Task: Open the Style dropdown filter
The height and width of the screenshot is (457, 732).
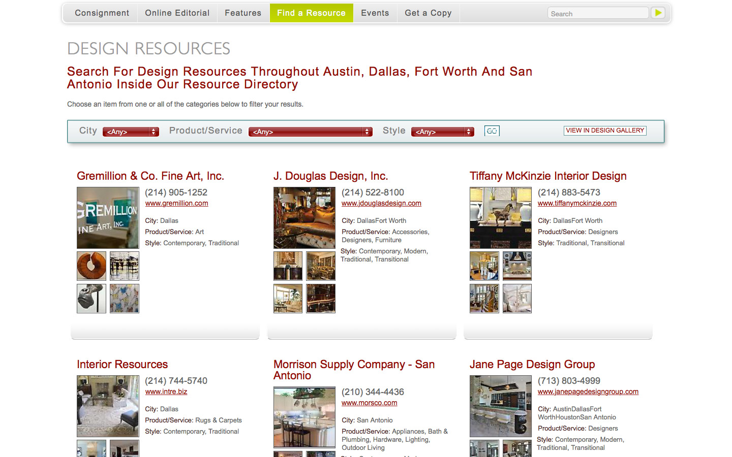Action: (442, 132)
